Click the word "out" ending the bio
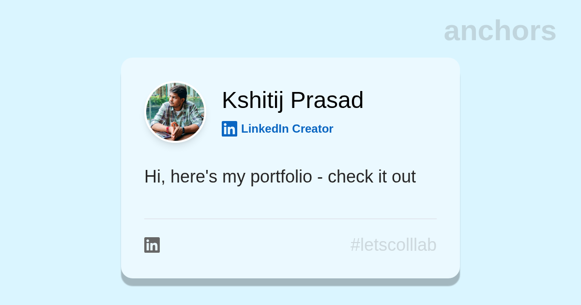This screenshot has width=581, height=305. (404, 177)
